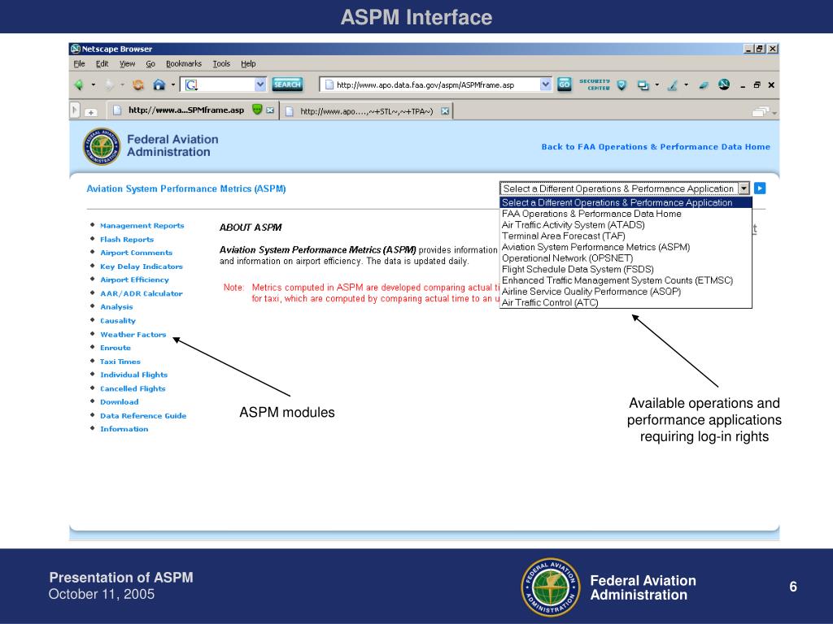Expand the URL address bar dropdown

(545, 84)
